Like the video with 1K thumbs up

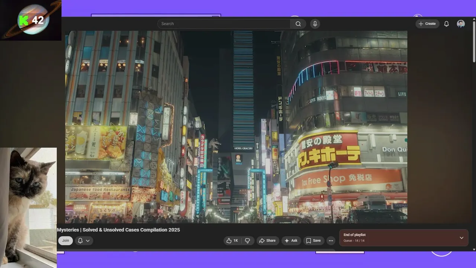pyautogui.click(x=232, y=240)
